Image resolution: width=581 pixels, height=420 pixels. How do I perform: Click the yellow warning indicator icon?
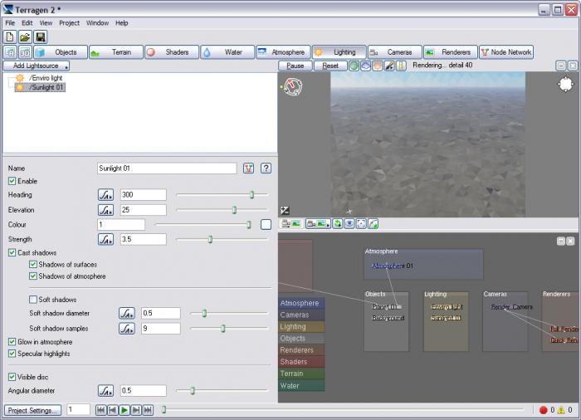560,410
